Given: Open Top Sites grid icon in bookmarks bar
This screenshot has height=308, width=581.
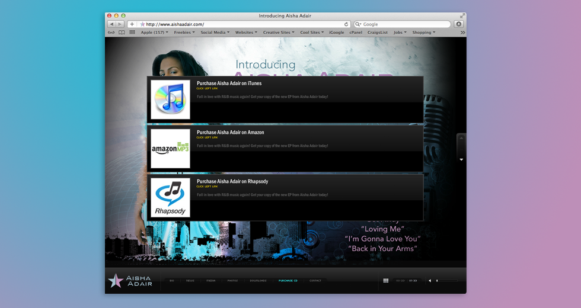Looking at the screenshot, I should (x=132, y=33).
